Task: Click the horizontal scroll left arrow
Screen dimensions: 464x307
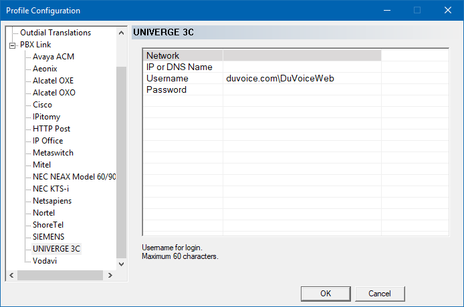Action: pos(11,275)
